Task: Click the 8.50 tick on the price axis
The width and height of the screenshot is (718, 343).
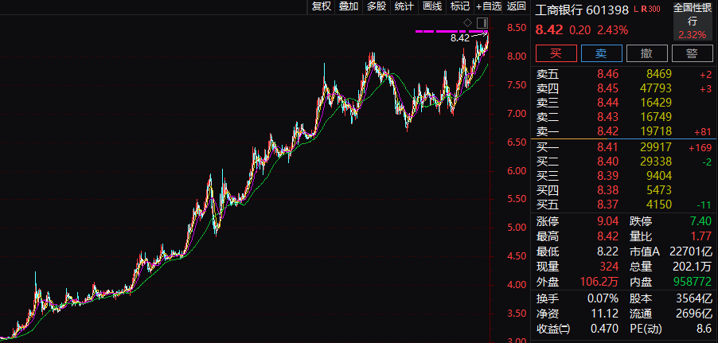Action: pos(516,28)
